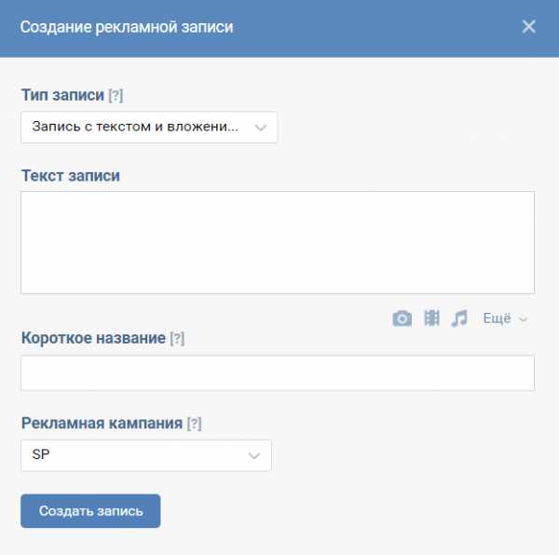
Task: Focus the Короткое название input field
Action: click(x=278, y=373)
